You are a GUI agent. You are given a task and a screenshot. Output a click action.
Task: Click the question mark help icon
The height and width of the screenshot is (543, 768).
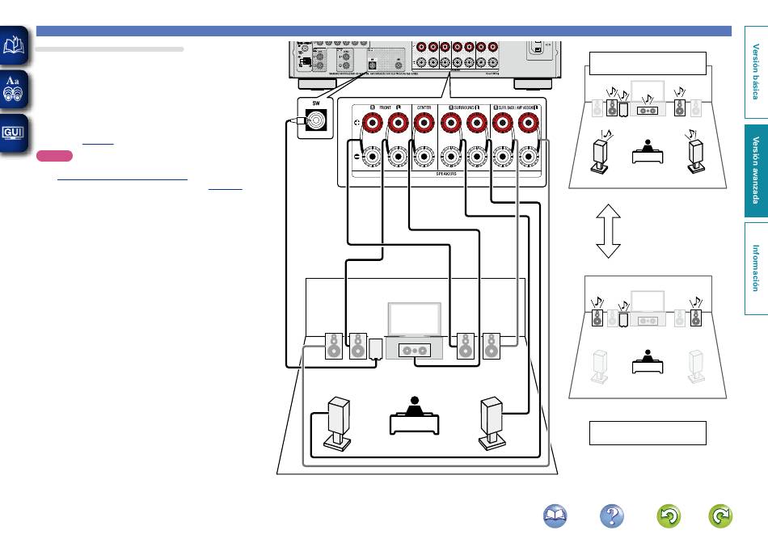click(612, 516)
